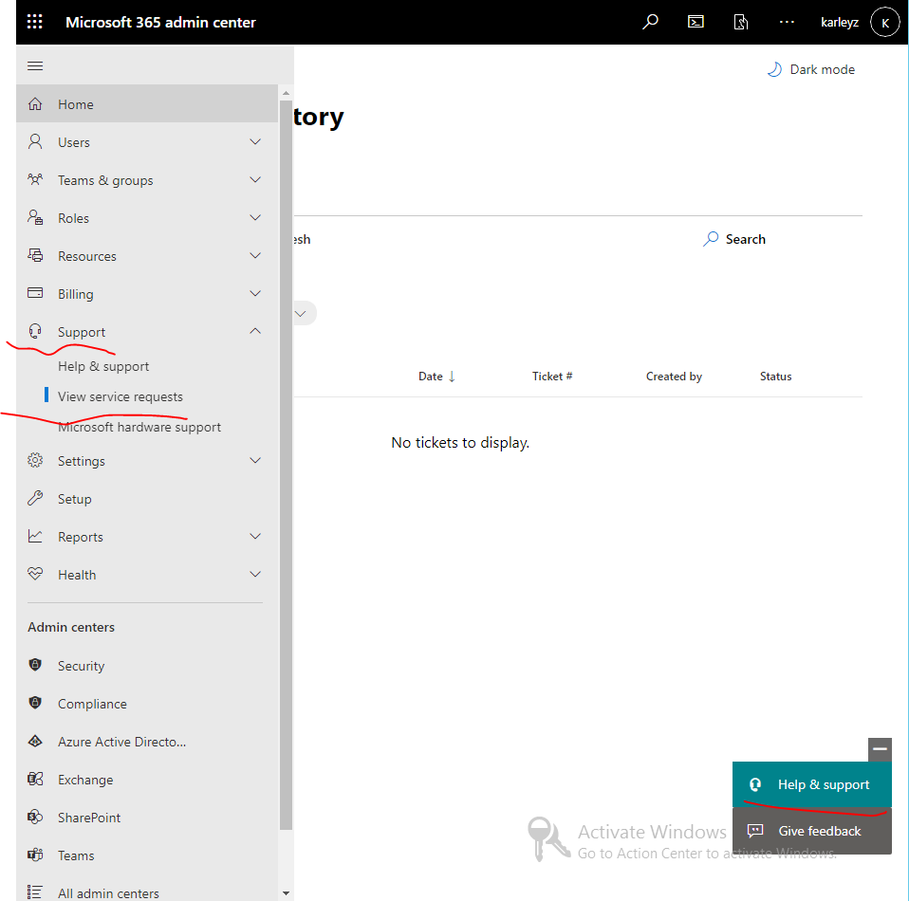Image resolution: width=909 pixels, height=901 pixels.
Task: Expand the Billing chevron
Action: click(x=255, y=294)
